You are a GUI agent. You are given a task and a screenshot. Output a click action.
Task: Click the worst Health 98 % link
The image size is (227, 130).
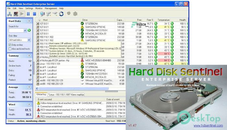29,114
